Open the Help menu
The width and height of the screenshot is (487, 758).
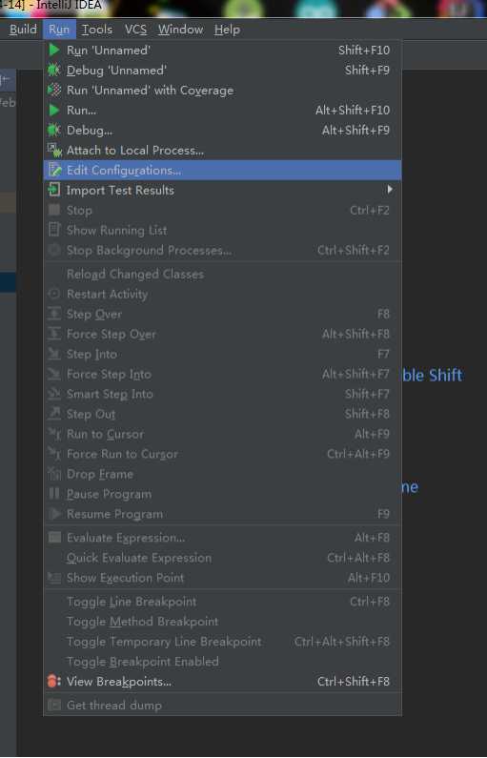tap(227, 30)
